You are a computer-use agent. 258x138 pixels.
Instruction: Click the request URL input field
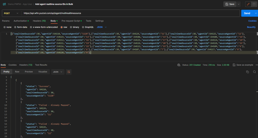[x=130, y=13]
